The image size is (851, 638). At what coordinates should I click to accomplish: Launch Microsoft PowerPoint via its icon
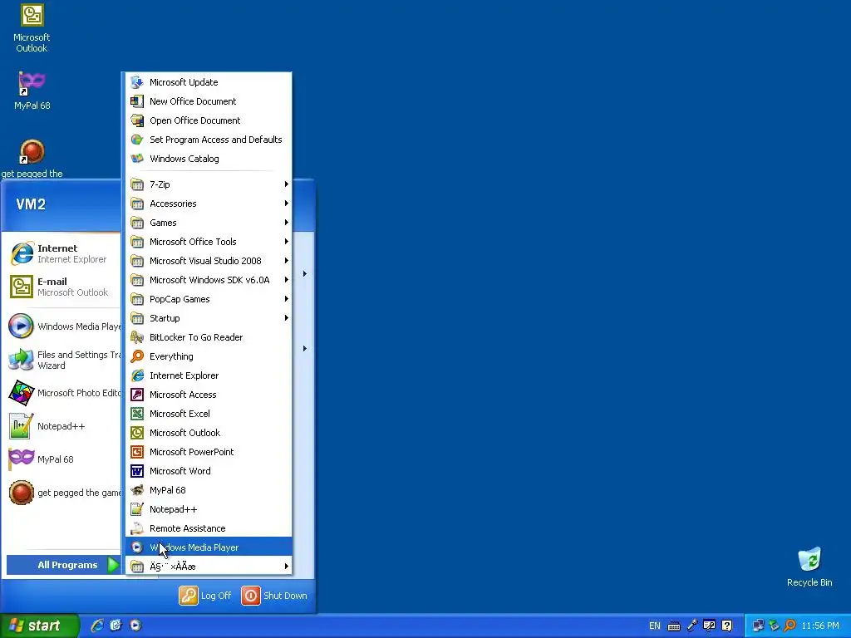click(137, 452)
